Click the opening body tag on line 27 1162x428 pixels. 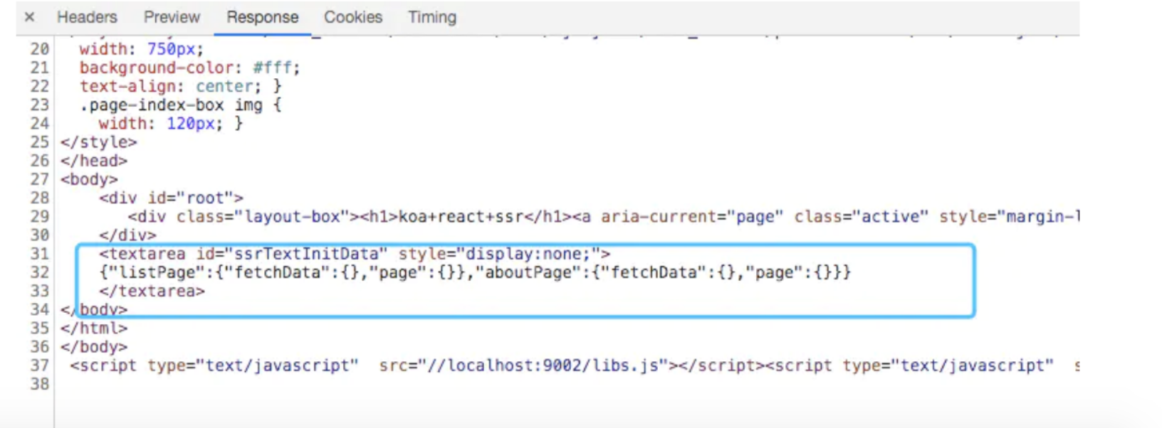[89, 179]
